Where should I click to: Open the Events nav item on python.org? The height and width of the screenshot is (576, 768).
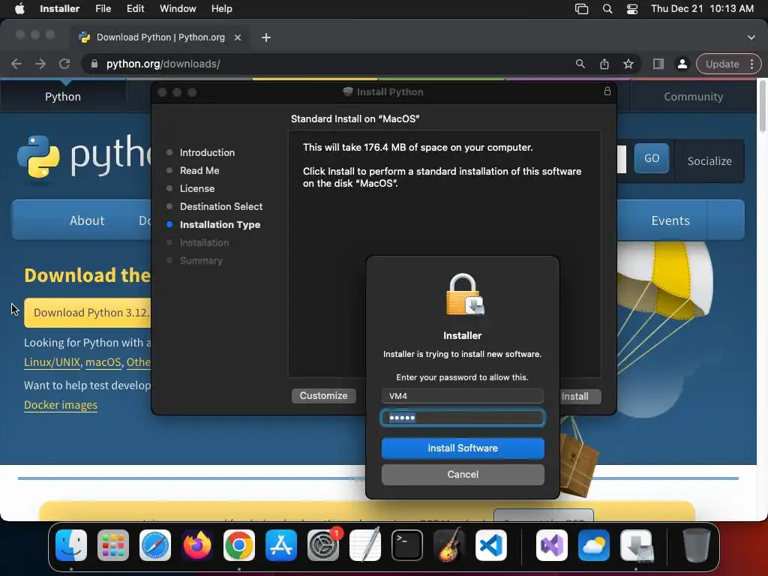pos(670,220)
